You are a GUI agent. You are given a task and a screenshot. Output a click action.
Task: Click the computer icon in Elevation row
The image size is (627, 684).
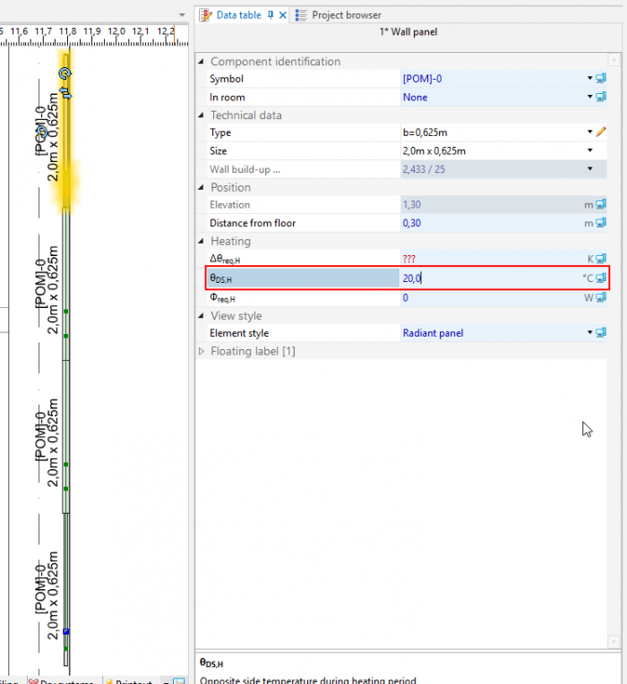click(601, 205)
